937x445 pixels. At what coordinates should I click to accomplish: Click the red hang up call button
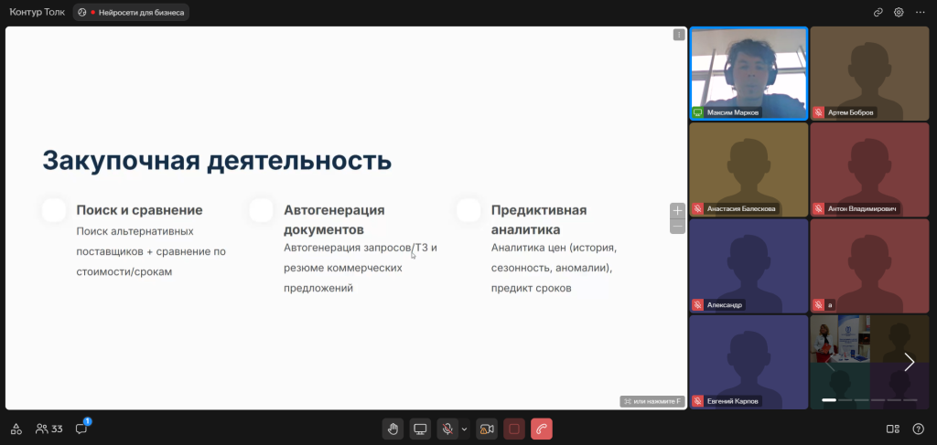point(542,429)
